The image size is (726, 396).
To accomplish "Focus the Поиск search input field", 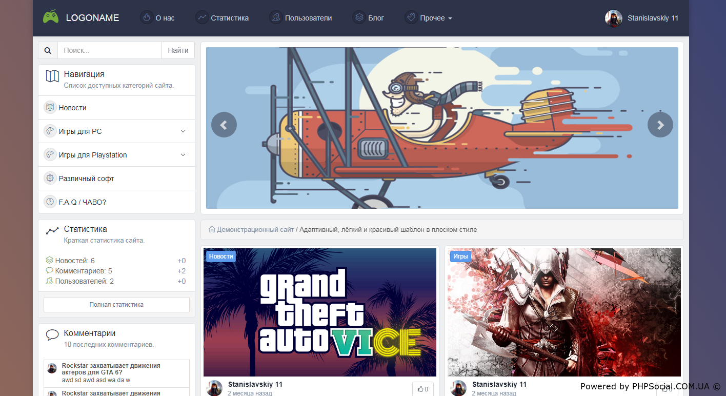I will point(109,50).
